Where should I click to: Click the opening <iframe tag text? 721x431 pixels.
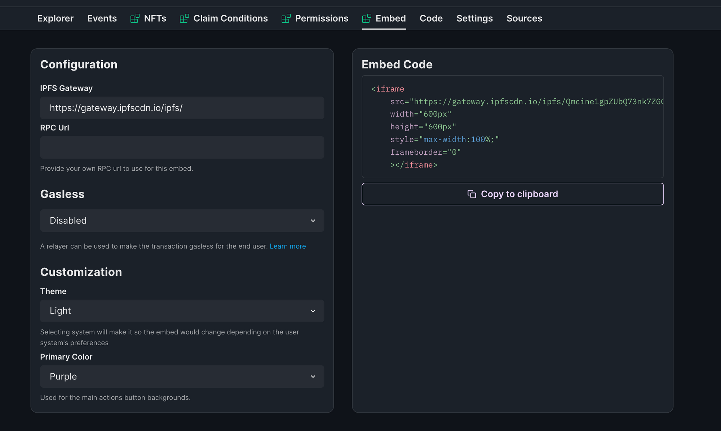[x=388, y=89]
